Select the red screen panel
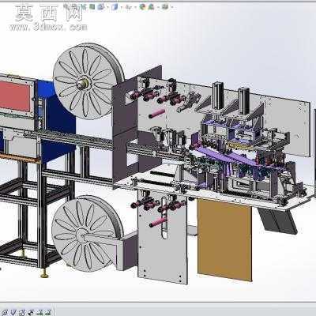The width and height of the screenshot is (316, 316). (14, 96)
